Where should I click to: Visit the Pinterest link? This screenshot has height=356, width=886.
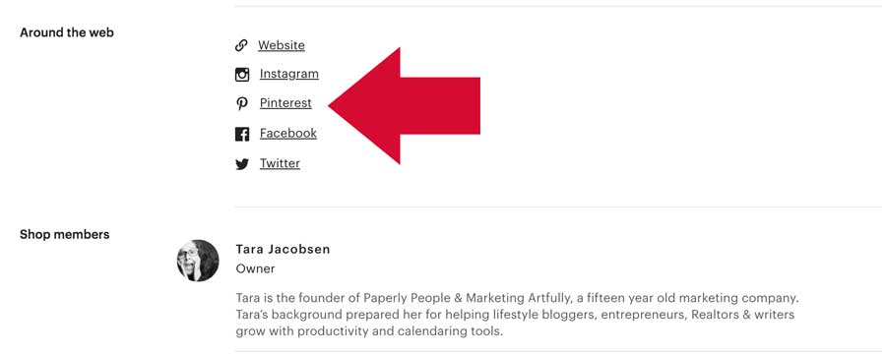(285, 103)
